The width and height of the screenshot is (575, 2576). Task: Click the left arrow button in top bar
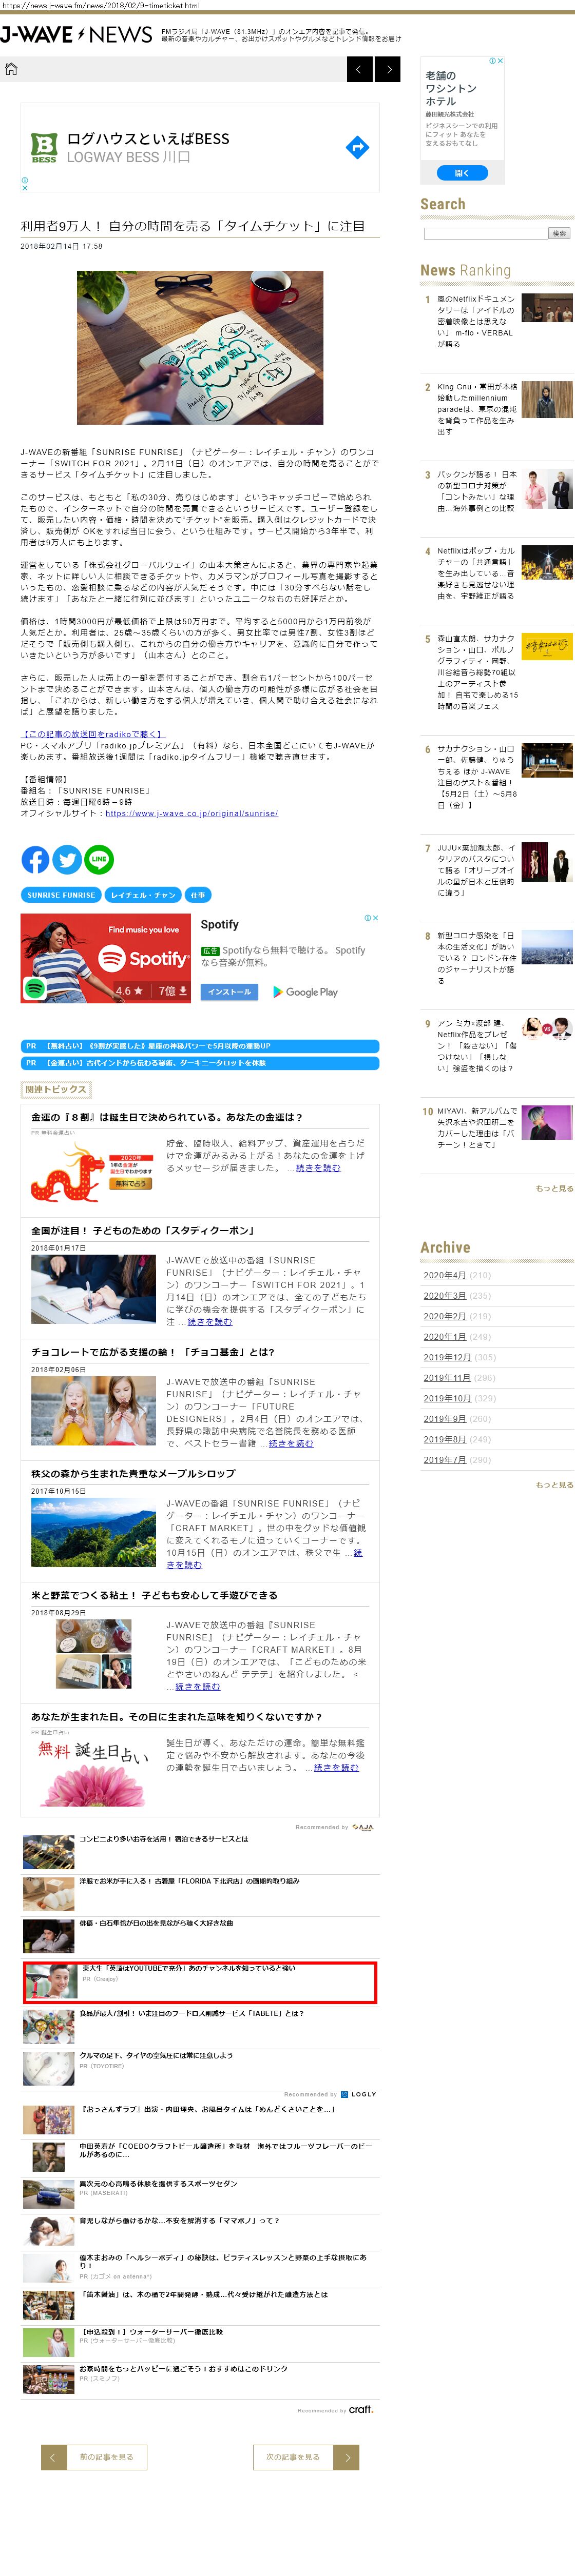pos(359,69)
